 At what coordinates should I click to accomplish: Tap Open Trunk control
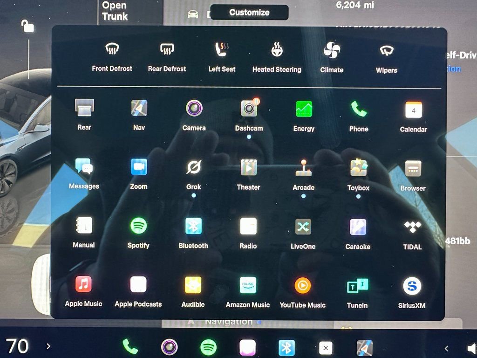pyautogui.click(x=115, y=11)
